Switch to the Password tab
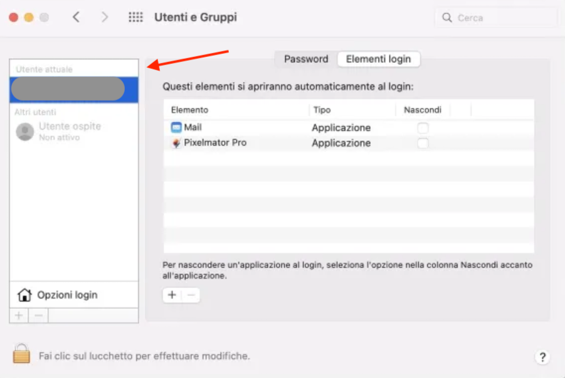Image resolution: width=565 pixels, height=378 pixels. (x=305, y=59)
